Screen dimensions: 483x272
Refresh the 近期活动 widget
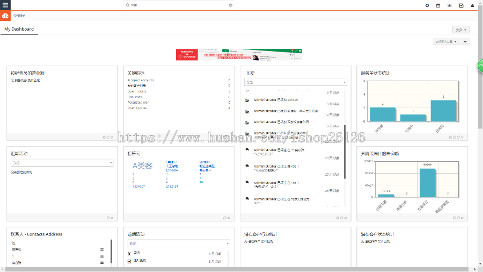click(x=108, y=218)
